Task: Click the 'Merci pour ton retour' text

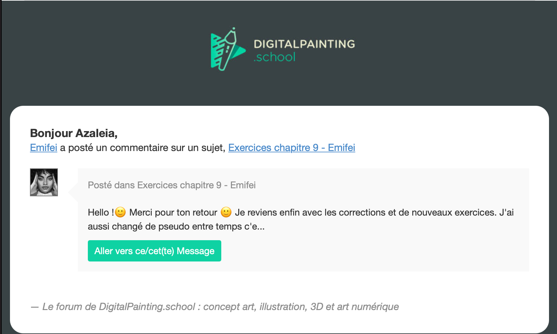Action: 173,213
